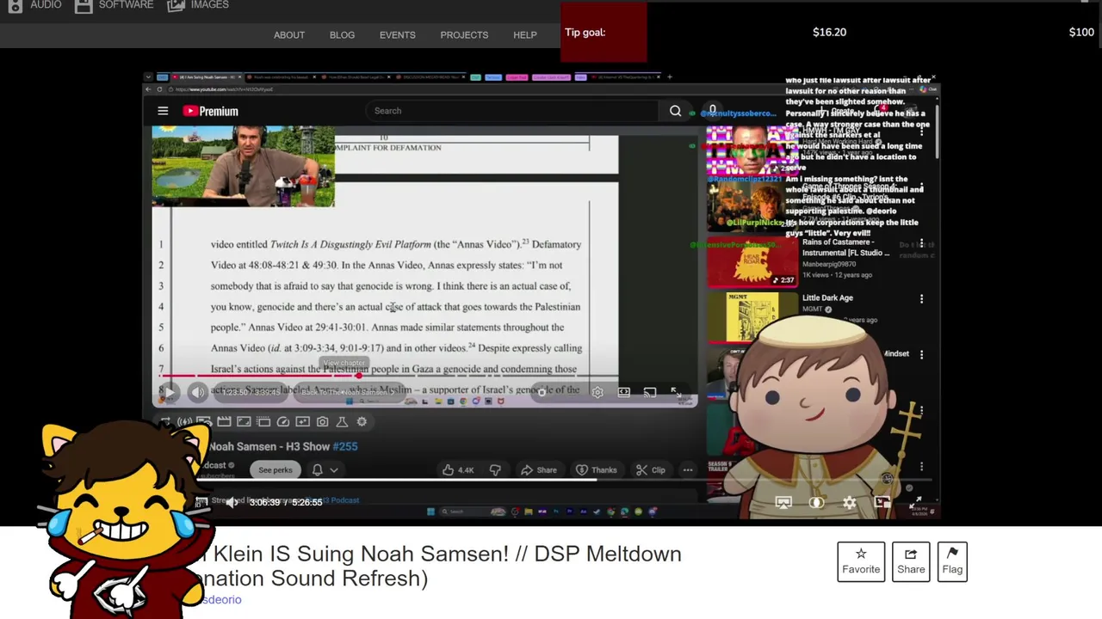Open the AUDIO section in top bar
This screenshot has height=619, width=1102.
click(x=34, y=5)
